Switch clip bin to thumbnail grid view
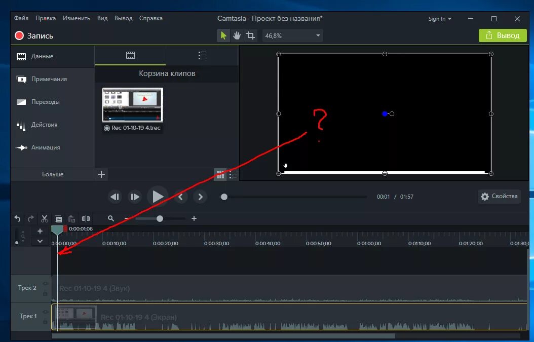Viewport: 534px width, 342px height. coord(220,175)
